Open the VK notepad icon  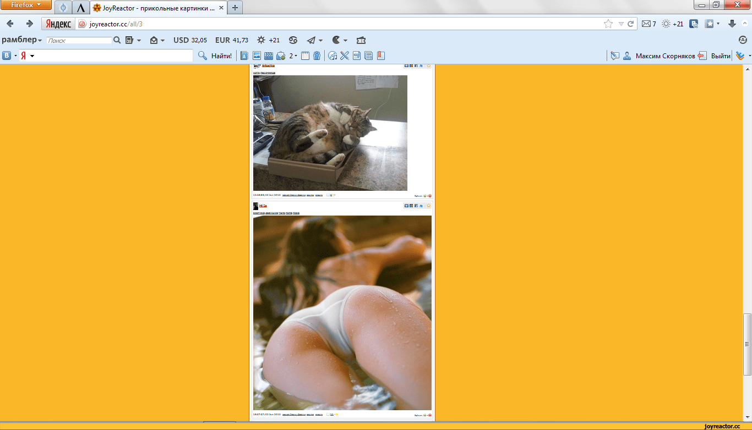coord(306,56)
